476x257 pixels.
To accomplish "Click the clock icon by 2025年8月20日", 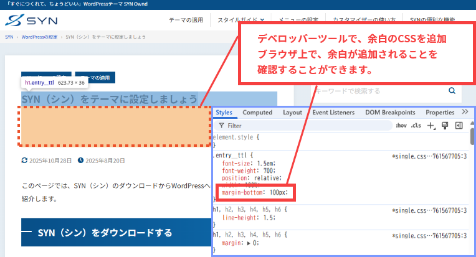I will point(80,161).
